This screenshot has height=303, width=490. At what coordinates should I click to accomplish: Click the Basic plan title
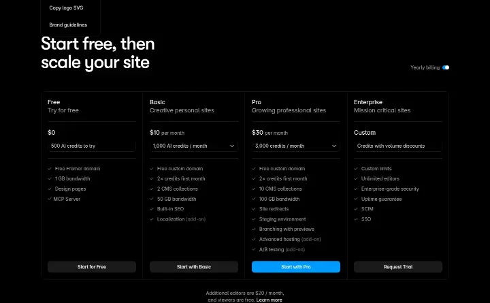157,102
